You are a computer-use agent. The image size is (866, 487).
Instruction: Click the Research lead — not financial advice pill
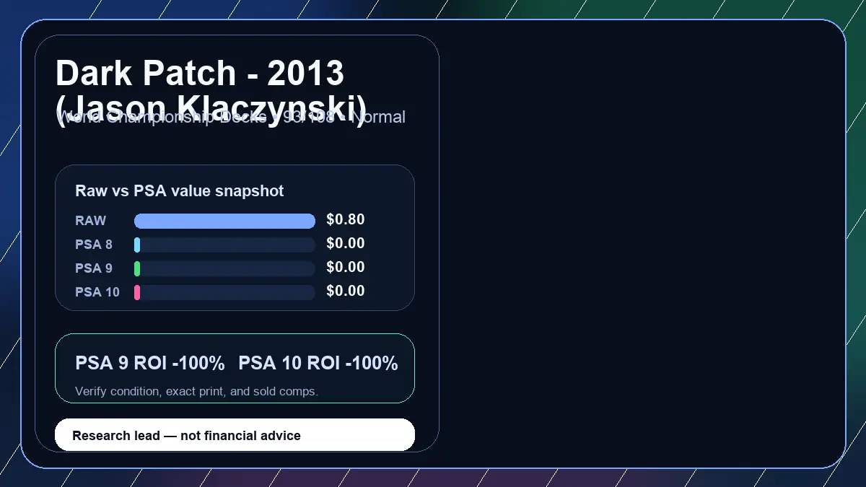pos(235,435)
